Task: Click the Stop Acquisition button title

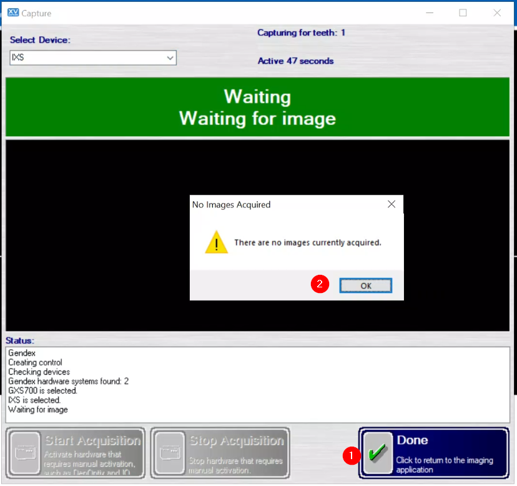Action: pos(237,440)
